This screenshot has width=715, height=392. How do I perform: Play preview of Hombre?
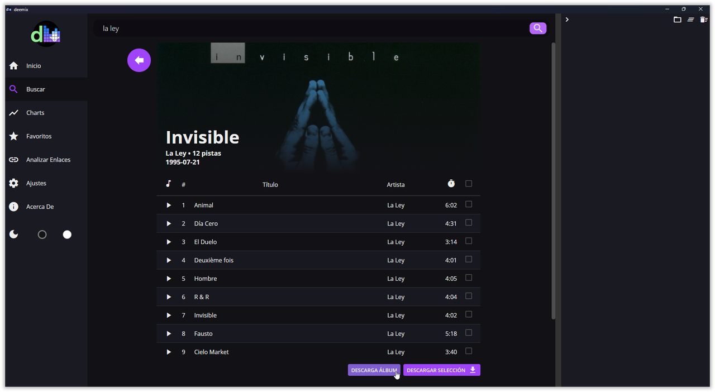click(x=169, y=279)
